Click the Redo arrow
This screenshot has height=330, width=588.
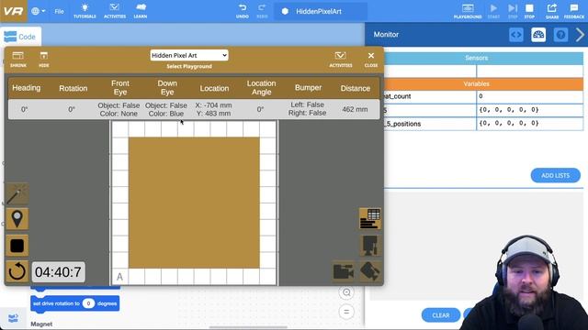262,11
